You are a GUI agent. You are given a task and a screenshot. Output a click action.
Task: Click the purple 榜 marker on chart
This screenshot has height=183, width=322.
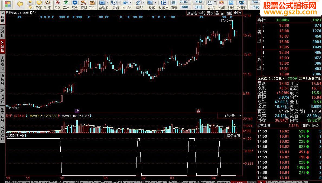(x=77, y=111)
